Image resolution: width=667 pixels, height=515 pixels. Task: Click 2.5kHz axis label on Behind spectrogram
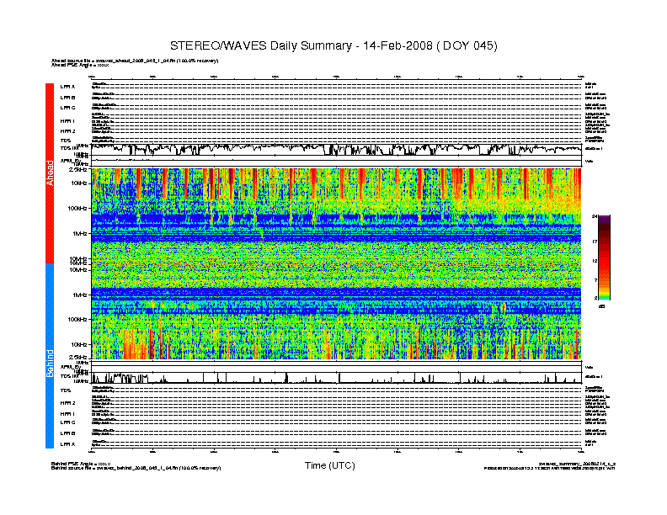pyautogui.click(x=77, y=357)
